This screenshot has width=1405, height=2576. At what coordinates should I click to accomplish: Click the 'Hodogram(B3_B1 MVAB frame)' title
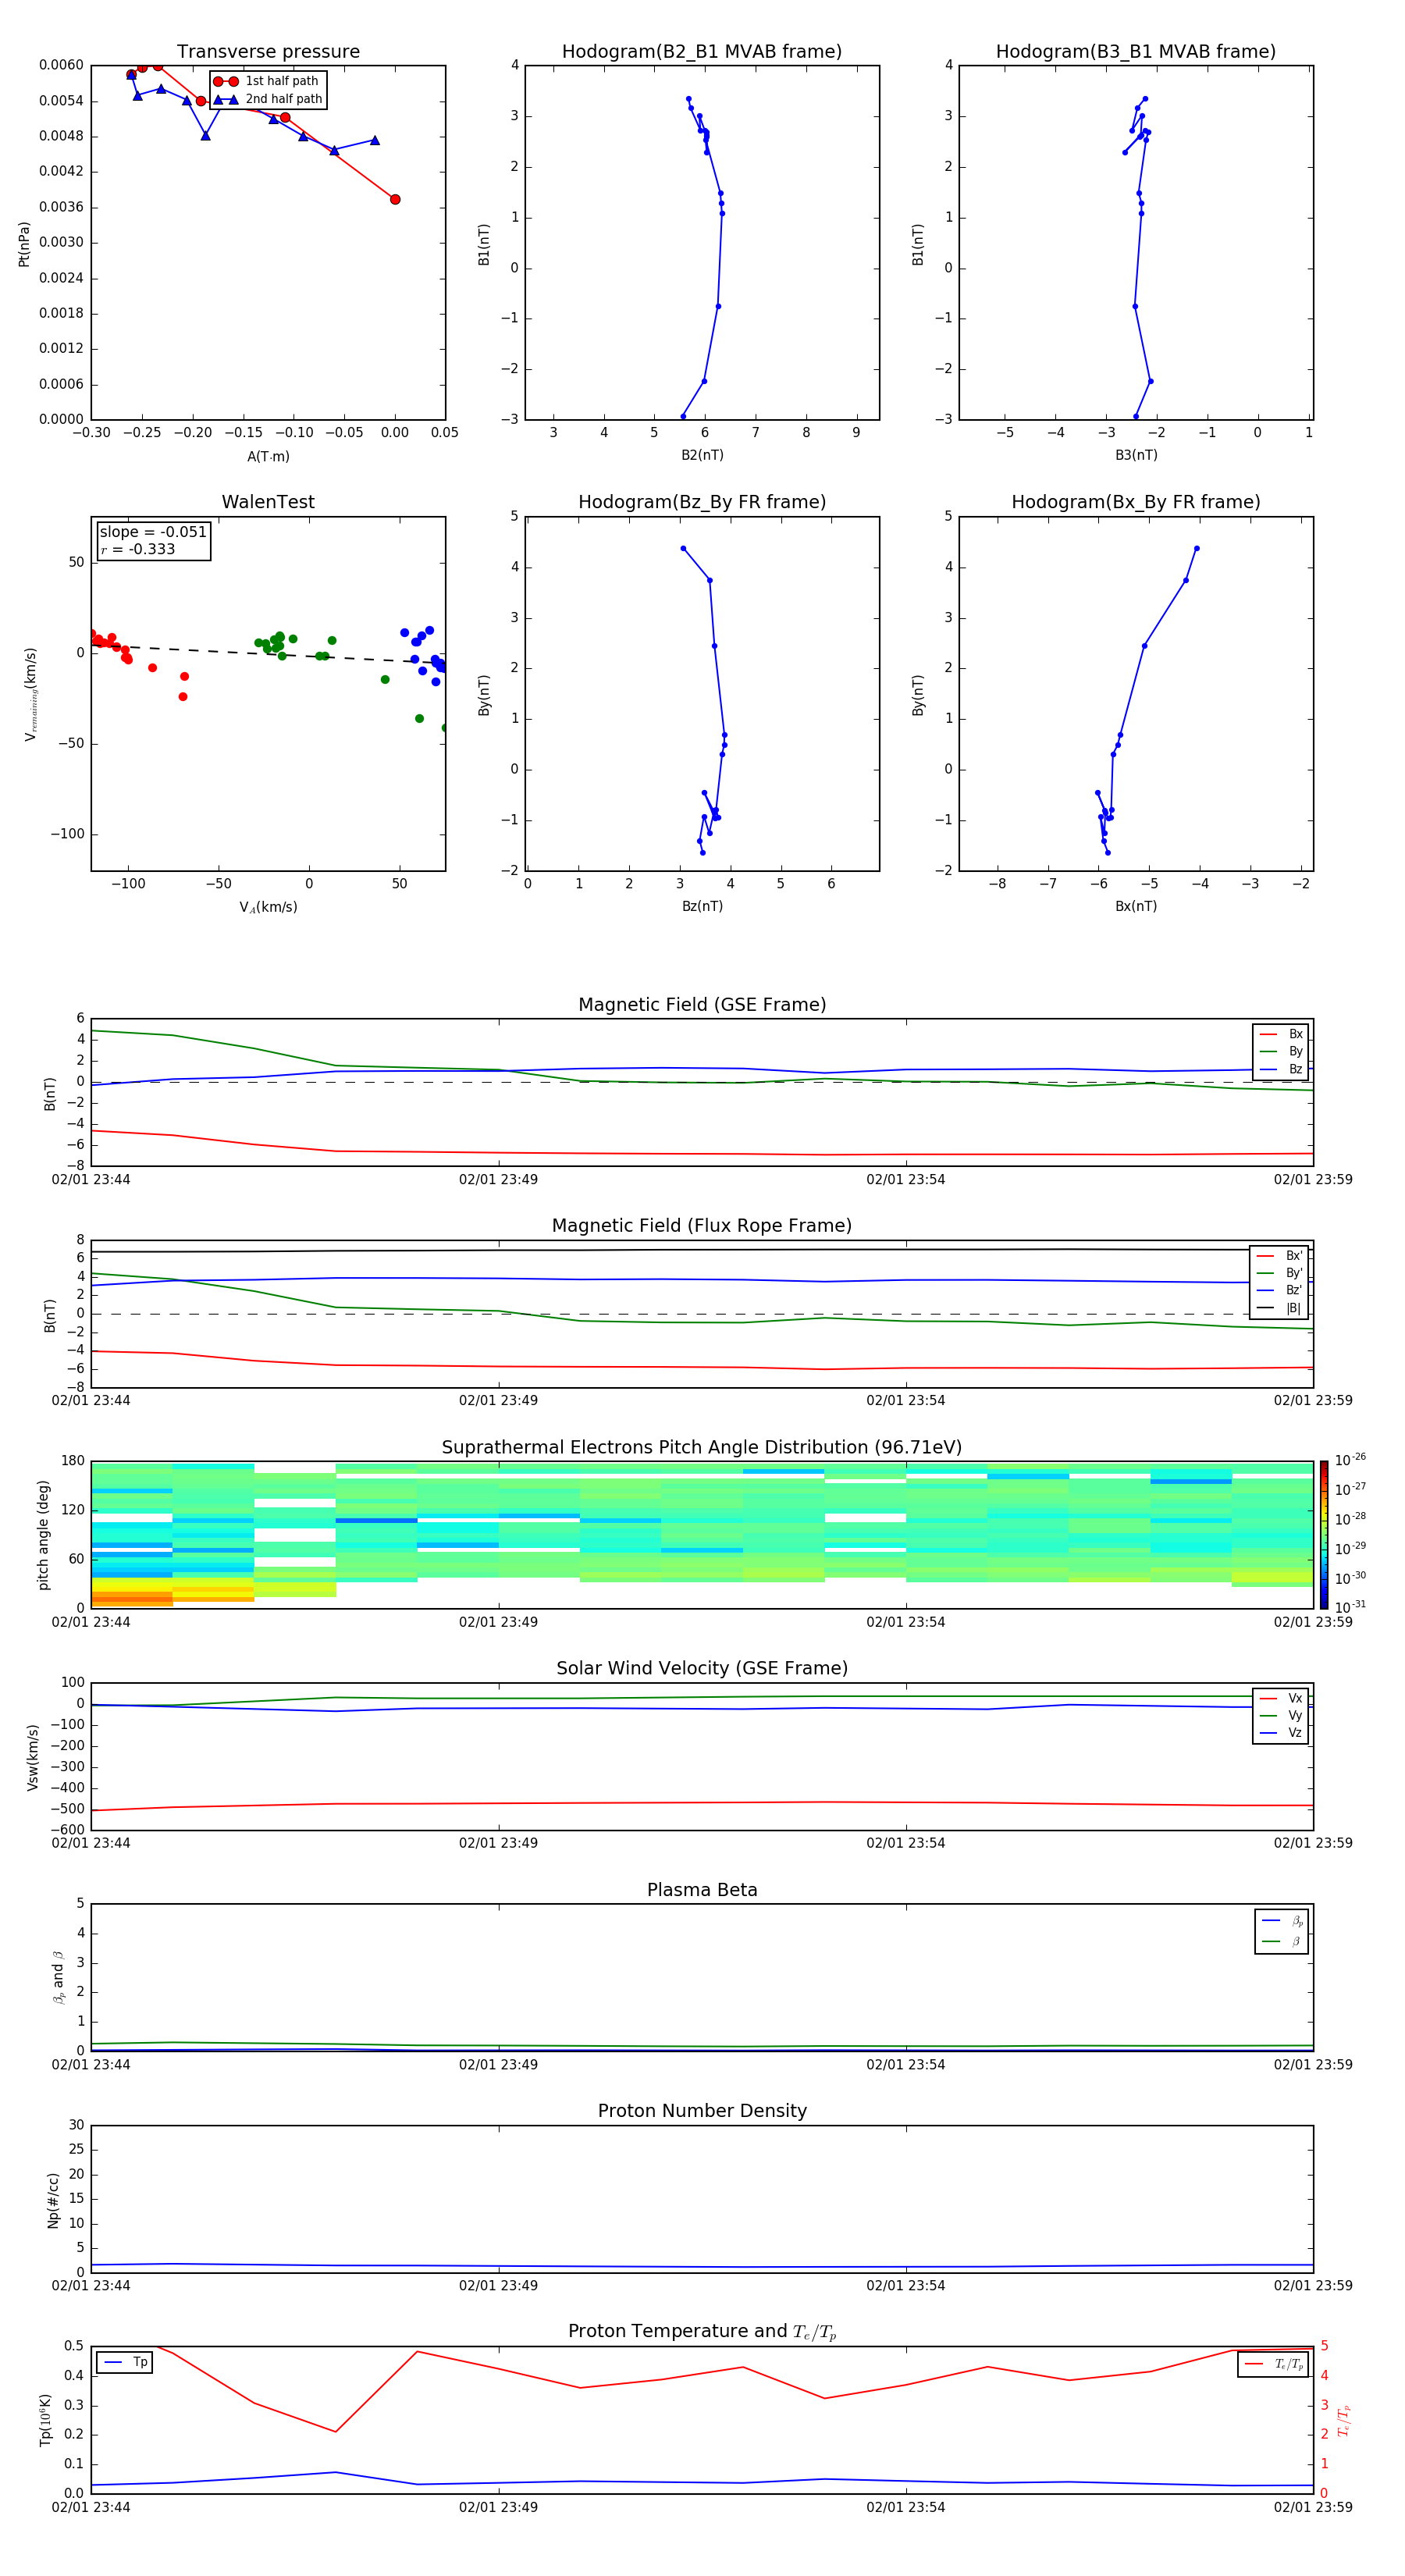click(x=1136, y=51)
